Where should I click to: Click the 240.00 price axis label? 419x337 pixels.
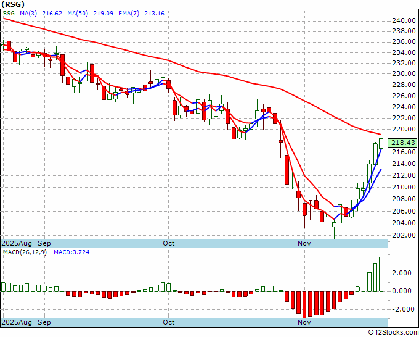coord(404,20)
